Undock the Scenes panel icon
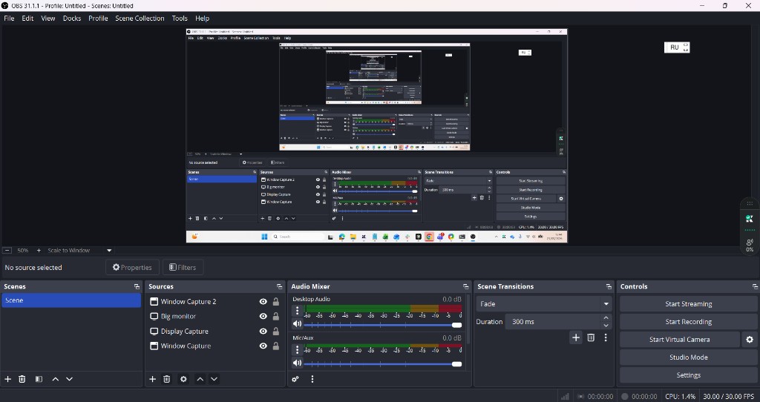 137,287
